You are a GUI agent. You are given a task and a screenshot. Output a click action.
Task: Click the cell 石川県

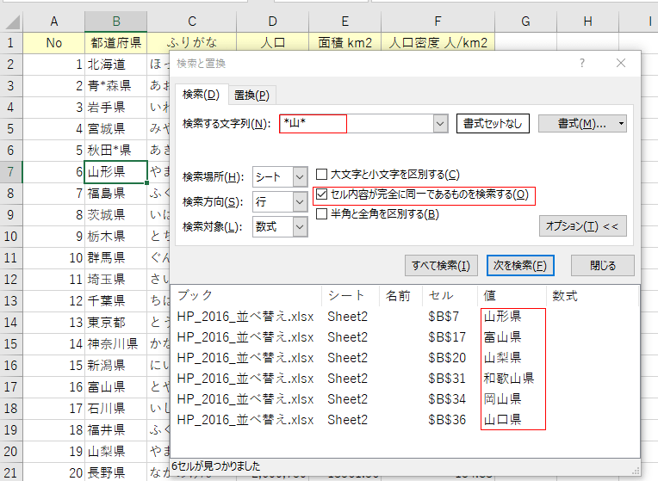coord(116,408)
